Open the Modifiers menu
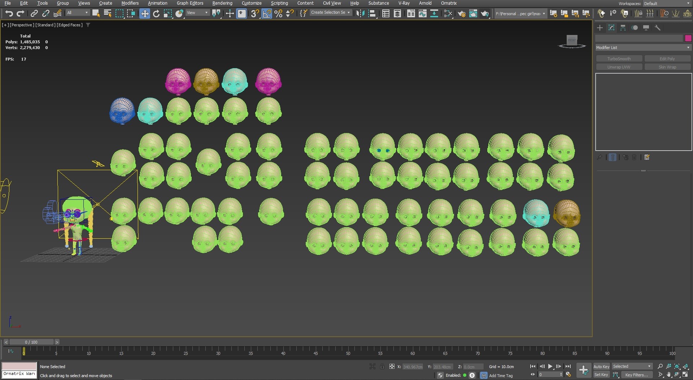This screenshot has width=693, height=380. 130,3
